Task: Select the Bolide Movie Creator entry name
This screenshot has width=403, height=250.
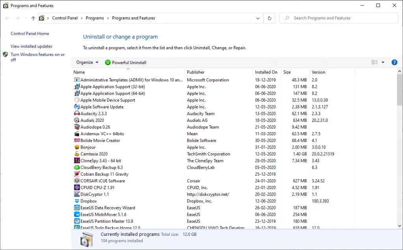Action: pos(100,141)
